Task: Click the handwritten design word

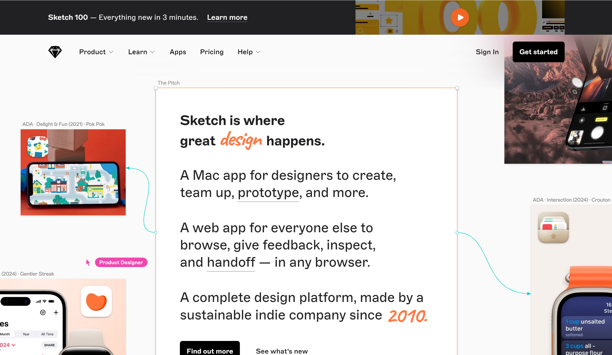Action: click(241, 140)
